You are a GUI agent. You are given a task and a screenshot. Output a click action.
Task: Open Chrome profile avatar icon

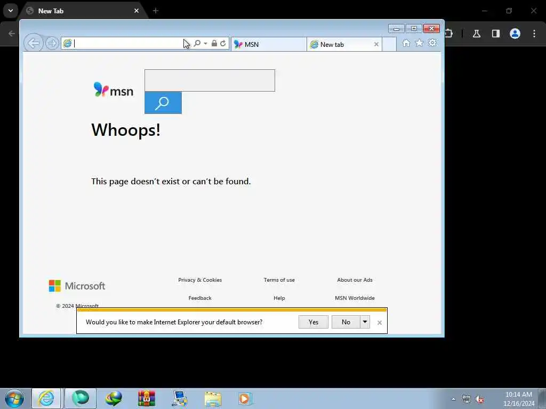[515, 34]
